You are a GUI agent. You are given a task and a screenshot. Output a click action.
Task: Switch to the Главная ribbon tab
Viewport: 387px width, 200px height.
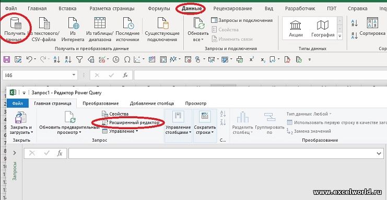(x=37, y=8)
